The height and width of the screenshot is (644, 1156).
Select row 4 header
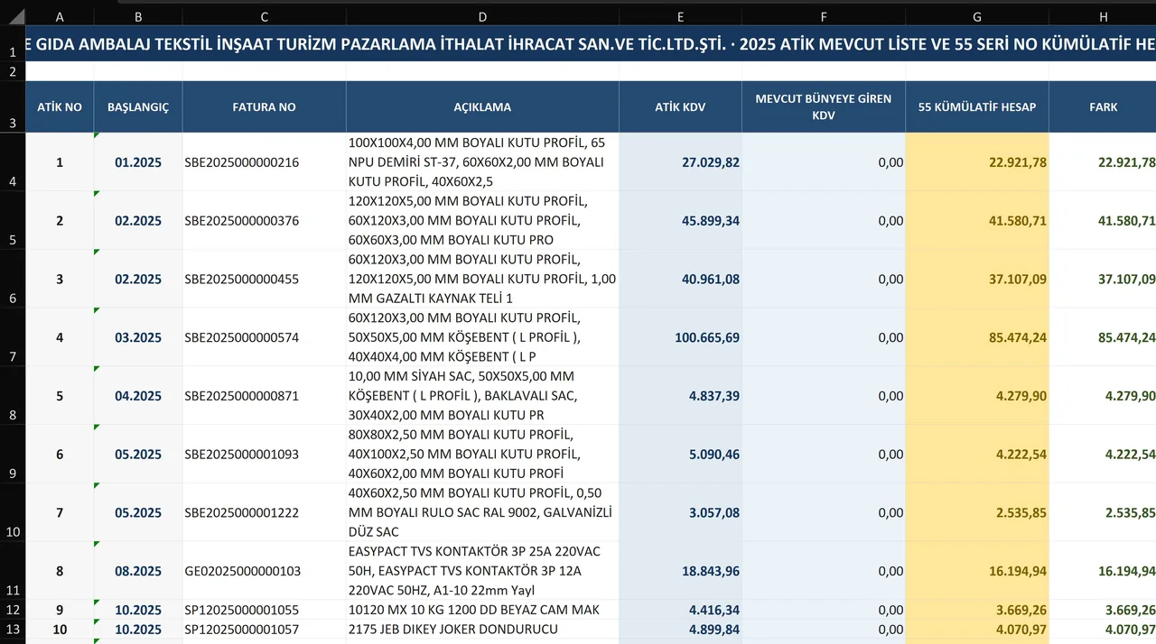[x=13, y=162]
